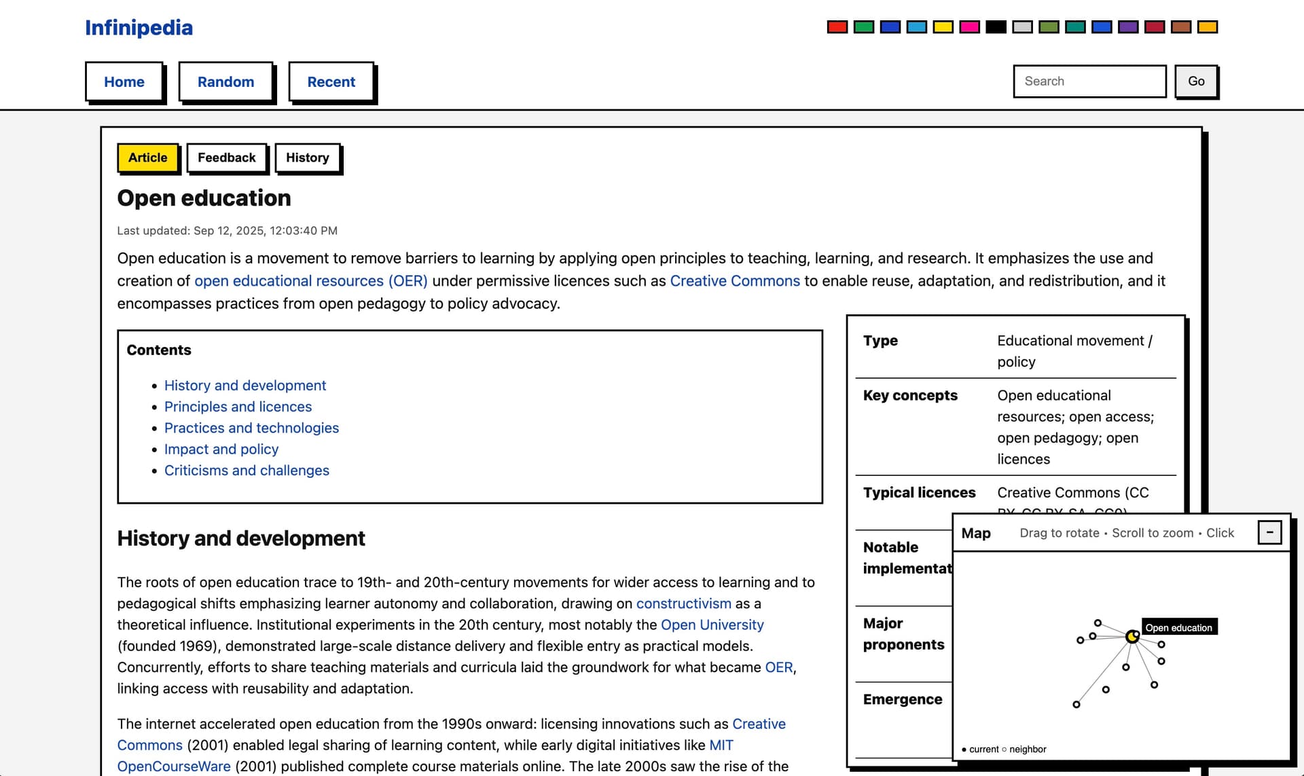Select the red theme color swatch
The width and height of the screenshot is (1304, 776).
coord(837,27)
